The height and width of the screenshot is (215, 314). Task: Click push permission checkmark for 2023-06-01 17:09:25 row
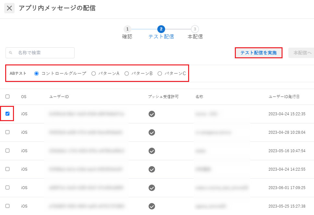point(151,188)
